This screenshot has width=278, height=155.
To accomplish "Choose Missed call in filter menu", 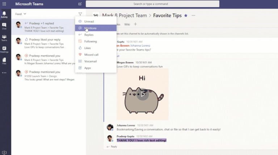I will tap(91, 55).
